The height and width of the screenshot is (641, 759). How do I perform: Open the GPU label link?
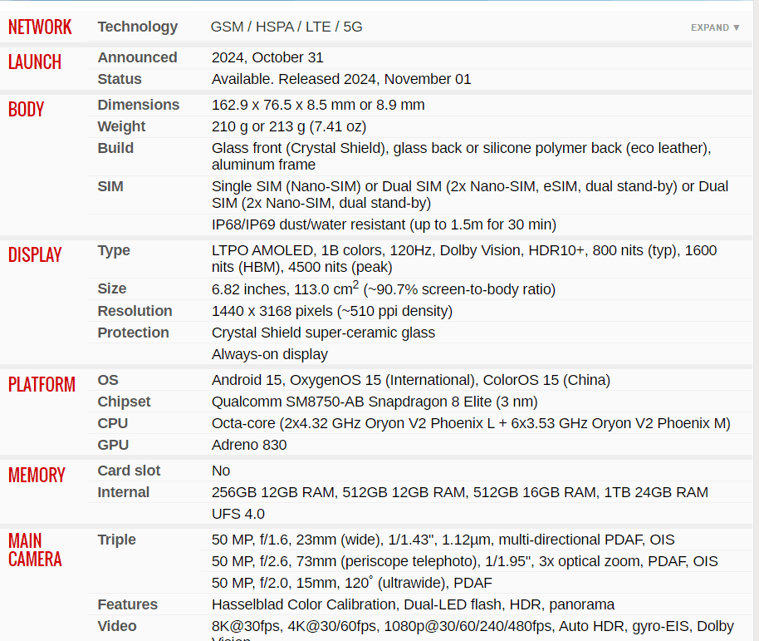pyautogui.click(x=113, y=445)
